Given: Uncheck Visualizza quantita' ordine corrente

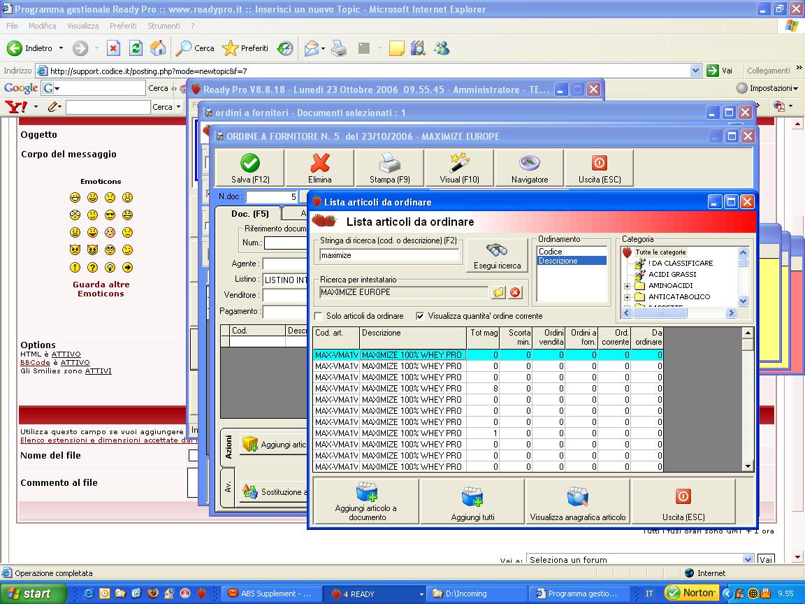Looking at the screenshot, I should [x=420, y=316].
